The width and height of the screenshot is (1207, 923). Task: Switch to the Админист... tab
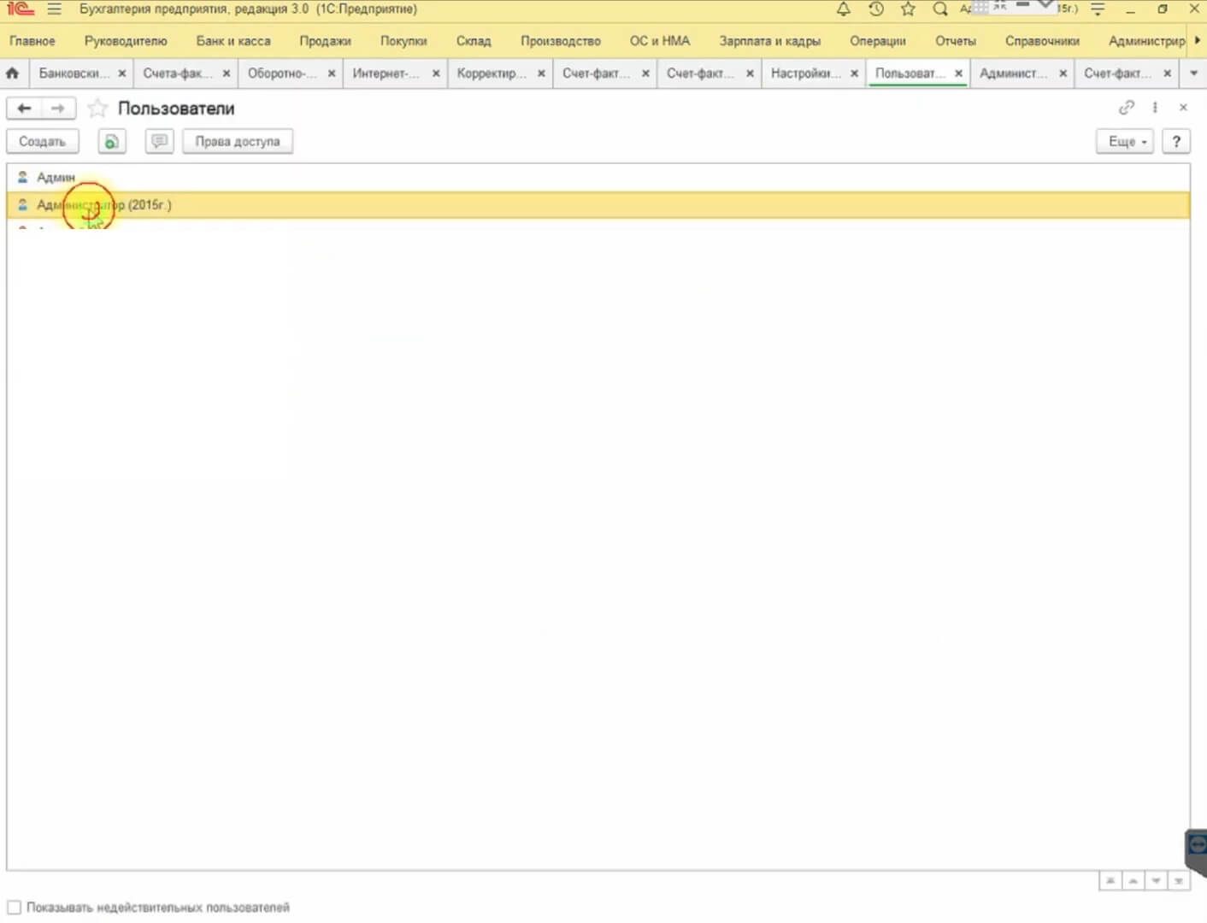click(x=1014, y=73)
